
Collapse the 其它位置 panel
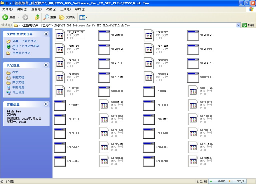pyautogui.click(x=46, y=65)
